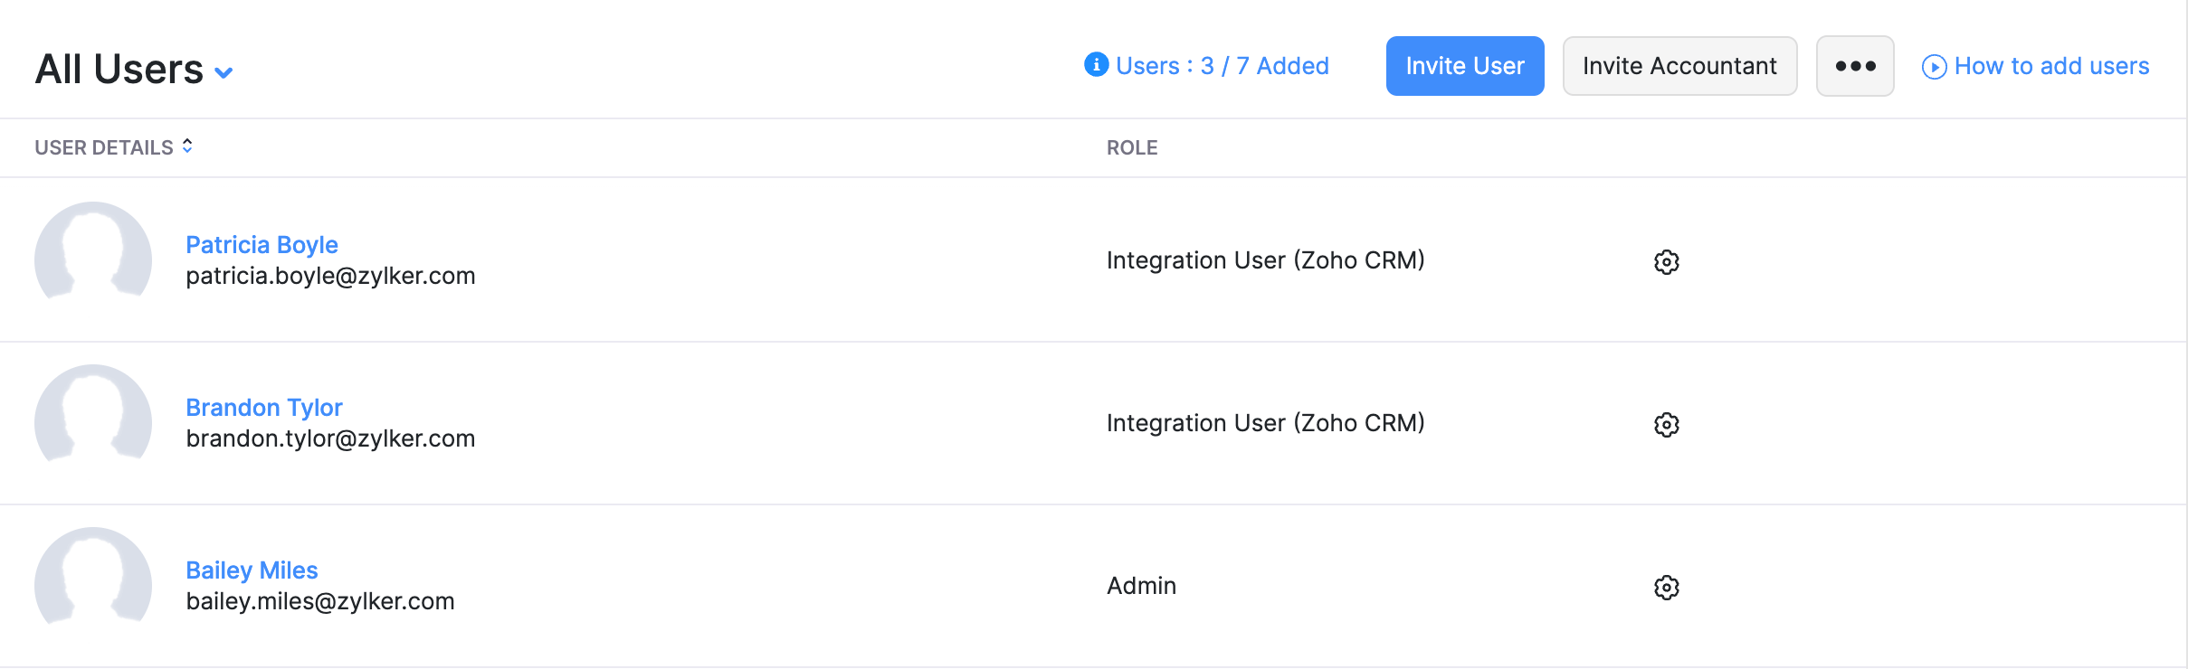Click the Invite Accountant button
This screenshot has width=2188, height=669.
[1679, 66]
